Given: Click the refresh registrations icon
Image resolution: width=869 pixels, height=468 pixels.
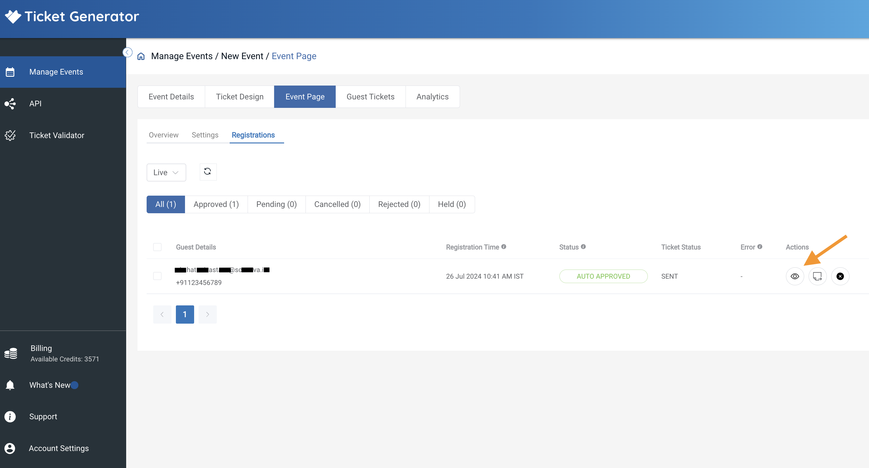Looking at the screenshot, I should click(x=208, y=172).
